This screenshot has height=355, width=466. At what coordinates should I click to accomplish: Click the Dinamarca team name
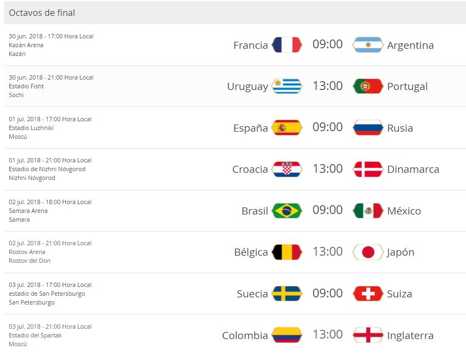pyautogui.click(x=413, y=169)
